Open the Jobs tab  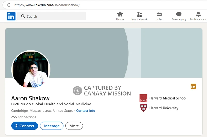point(159,16)
